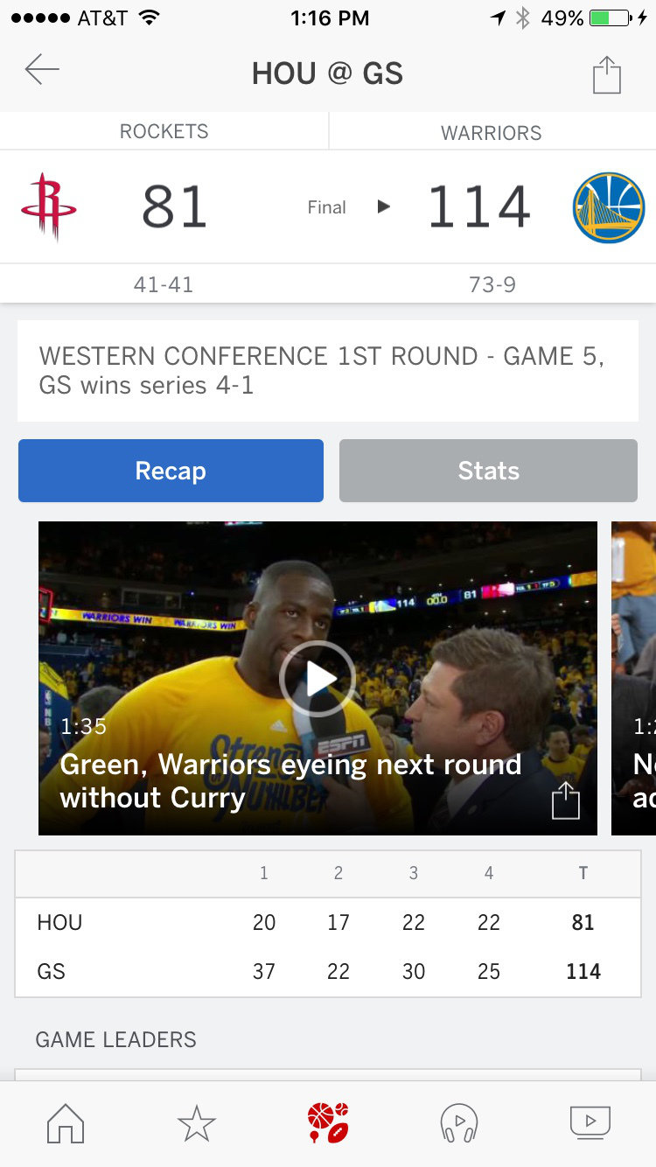The height and width of the screenshot is (1167, 656).
Task: Tap the video headline about Curry
Action: click(290, 781)
